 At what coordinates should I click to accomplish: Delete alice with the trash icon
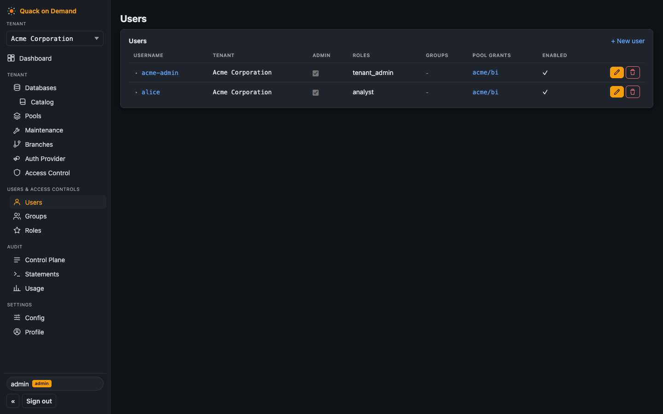click(633, 92)
